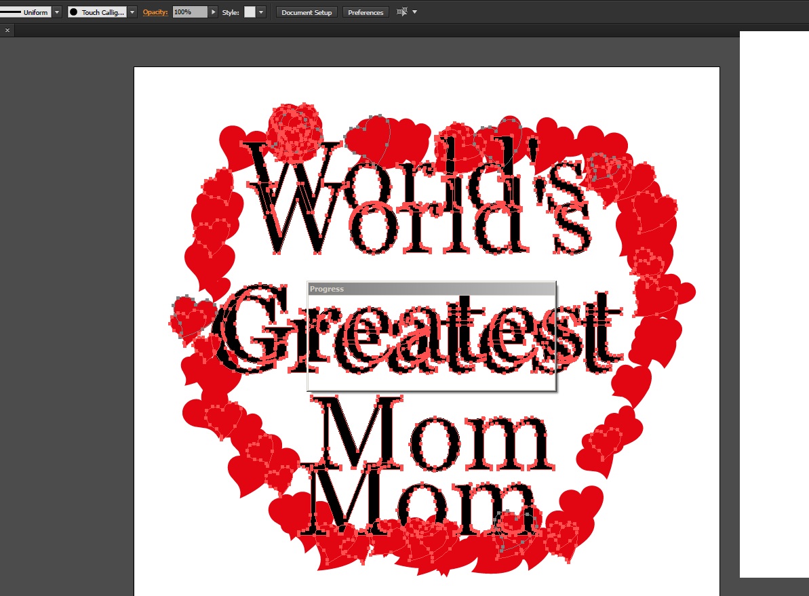Open the Opacity slider arrow

point(214,12)
